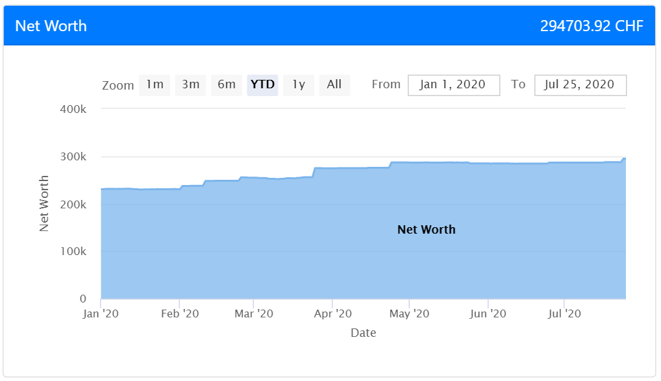The width and height of the screenshot is (661, 381).
Task: Select the 1m zoom range
Action: tap(155, 85)
